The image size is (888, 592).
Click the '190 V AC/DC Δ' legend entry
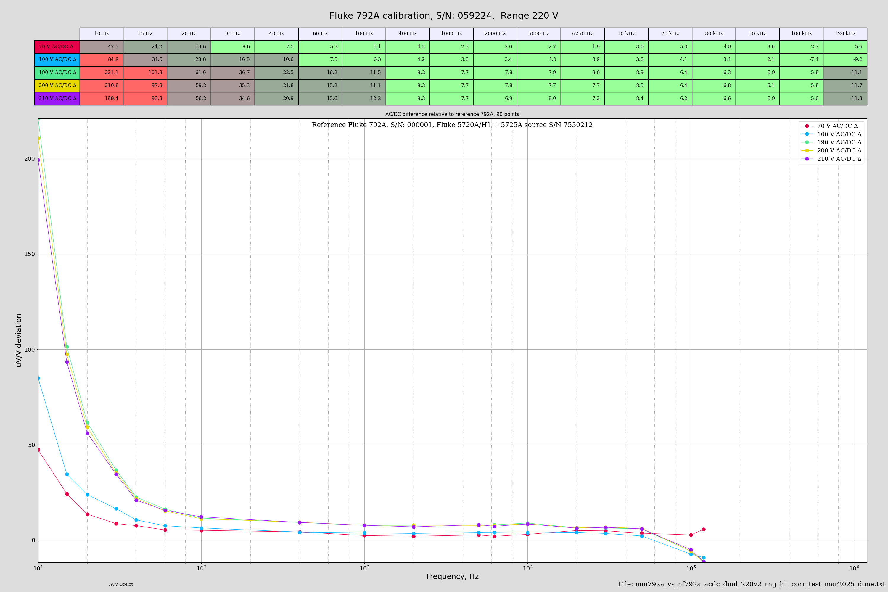[831, 142]
